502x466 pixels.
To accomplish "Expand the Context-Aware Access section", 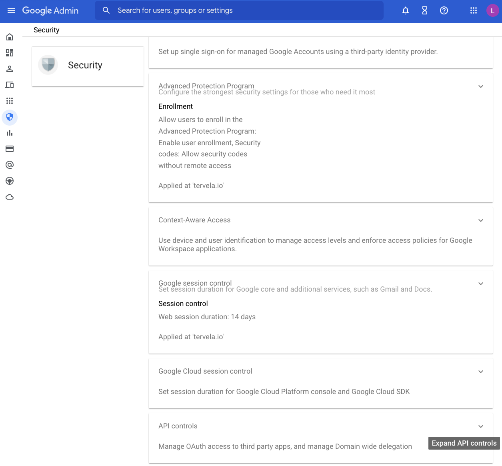I will tap(481, 220).
